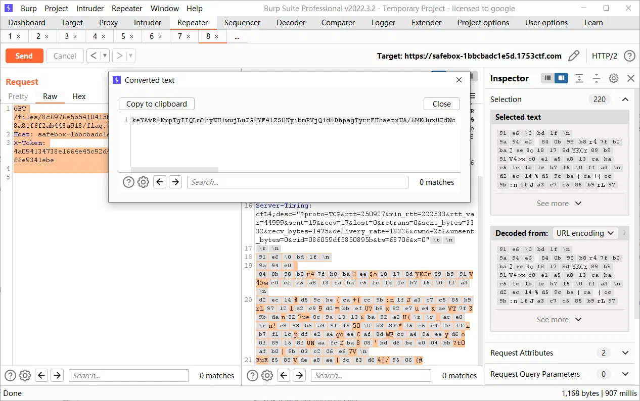The height and width of the screenshot is (401, 640).
Task: Open the forward history dropdown arrow
Action: 130,56
